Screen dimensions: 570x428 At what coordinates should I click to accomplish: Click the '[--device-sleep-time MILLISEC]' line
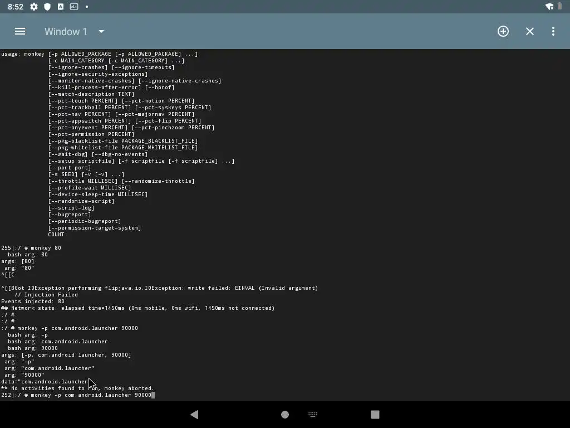pos(98,194)
